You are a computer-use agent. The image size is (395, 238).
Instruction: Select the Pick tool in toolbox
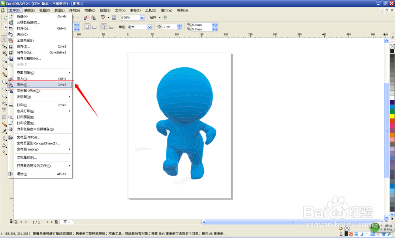tap(4, 39)
